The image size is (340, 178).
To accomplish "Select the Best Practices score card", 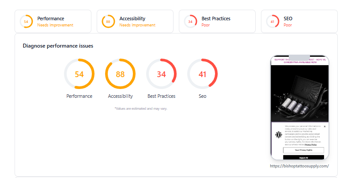I will [x=217, y=22].
